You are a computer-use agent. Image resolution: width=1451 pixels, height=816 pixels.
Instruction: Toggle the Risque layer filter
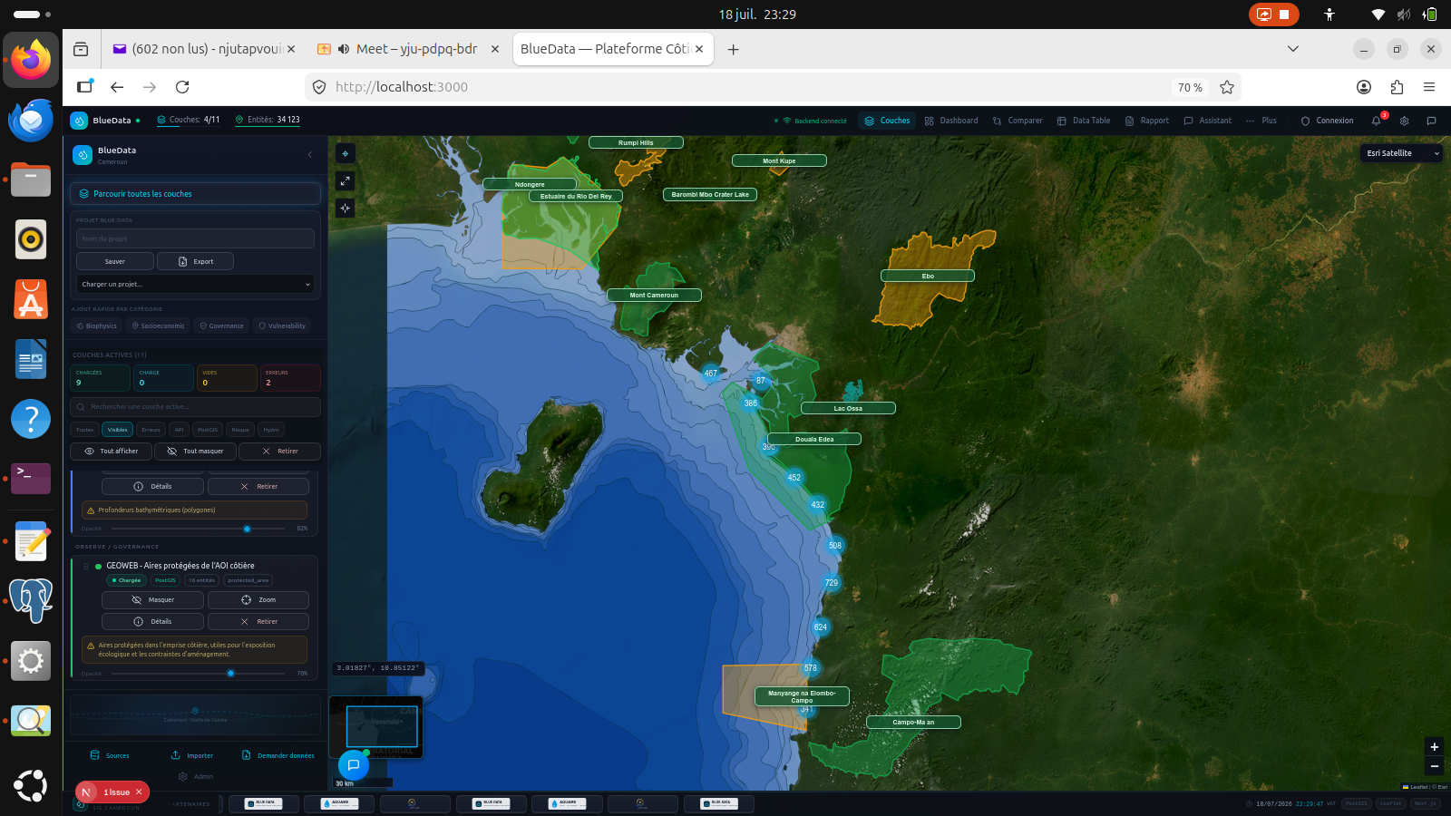pos(240,430)
